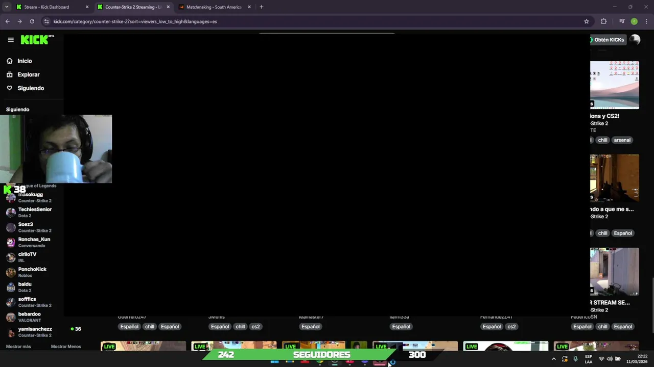654x367 pixels.
Task: Click the browser forward arrow
Action: point(19,21)
